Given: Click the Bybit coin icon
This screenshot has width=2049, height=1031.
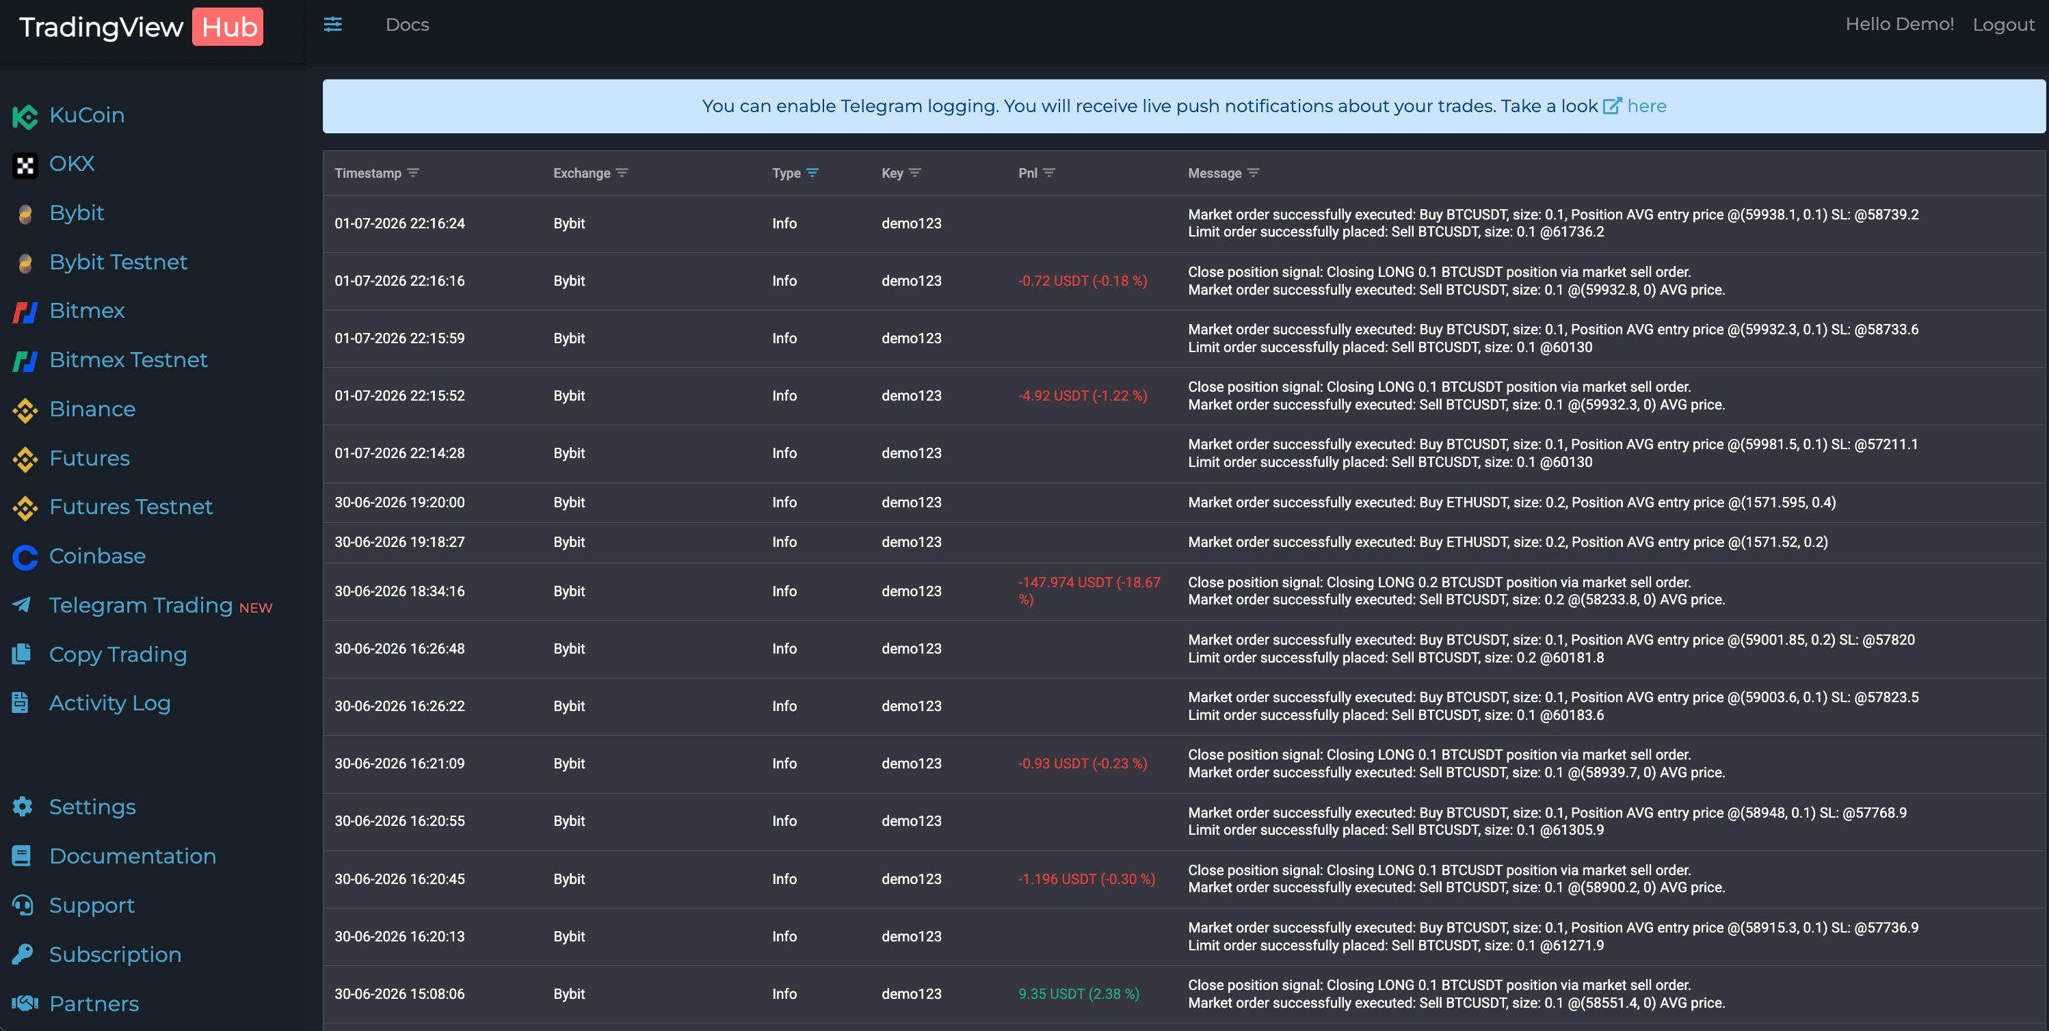Looking at the screenshot, I should (x=25, y=215).
